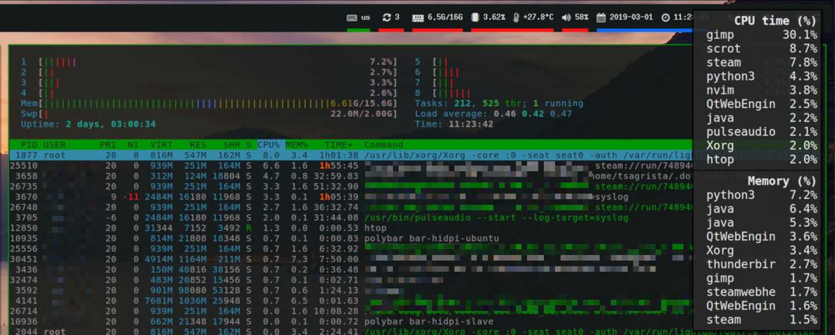Click pulseaudio 2.1% in CPU time list

click(762, 132)
